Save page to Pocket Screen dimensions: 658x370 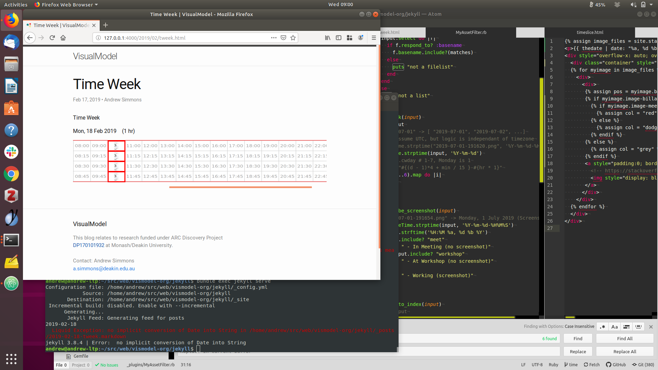(x=283, y=38)
